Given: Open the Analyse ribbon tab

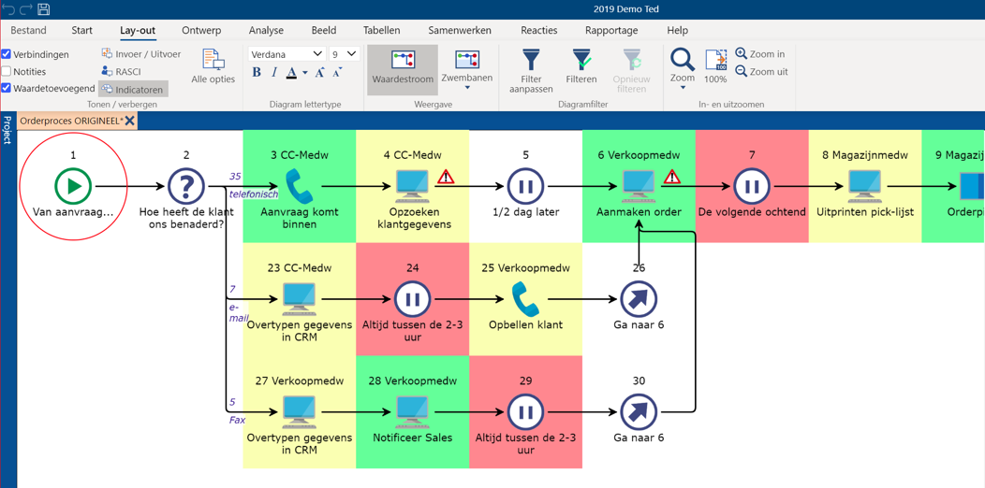Looking at the screenshot, I should click(x=266, y=30).
